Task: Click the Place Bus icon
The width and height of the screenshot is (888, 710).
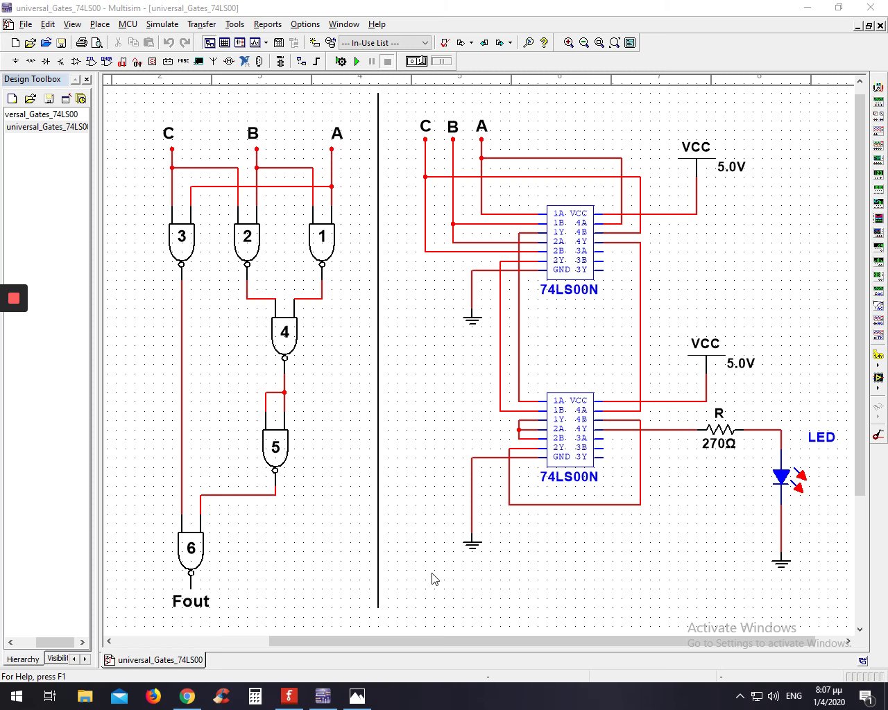Action: pyautogui.click(x=316, y=62)
